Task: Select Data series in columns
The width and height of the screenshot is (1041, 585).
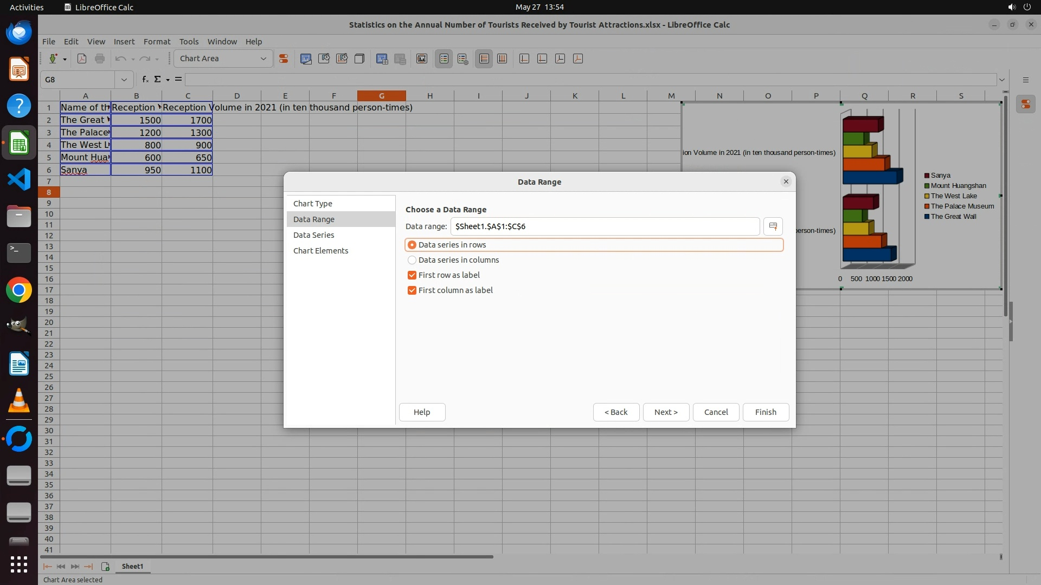Action: pyautogui.click(x=412, y=260)
